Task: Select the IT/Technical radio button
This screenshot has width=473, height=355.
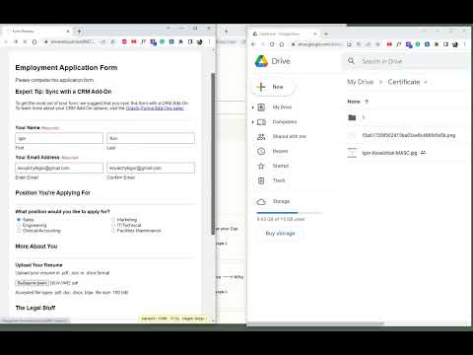Action: [113, 225]
